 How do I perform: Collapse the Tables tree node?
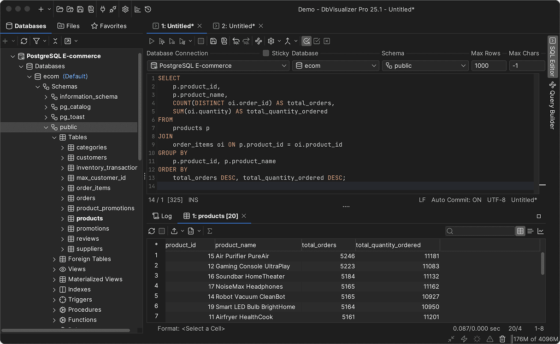click(54, 137)
